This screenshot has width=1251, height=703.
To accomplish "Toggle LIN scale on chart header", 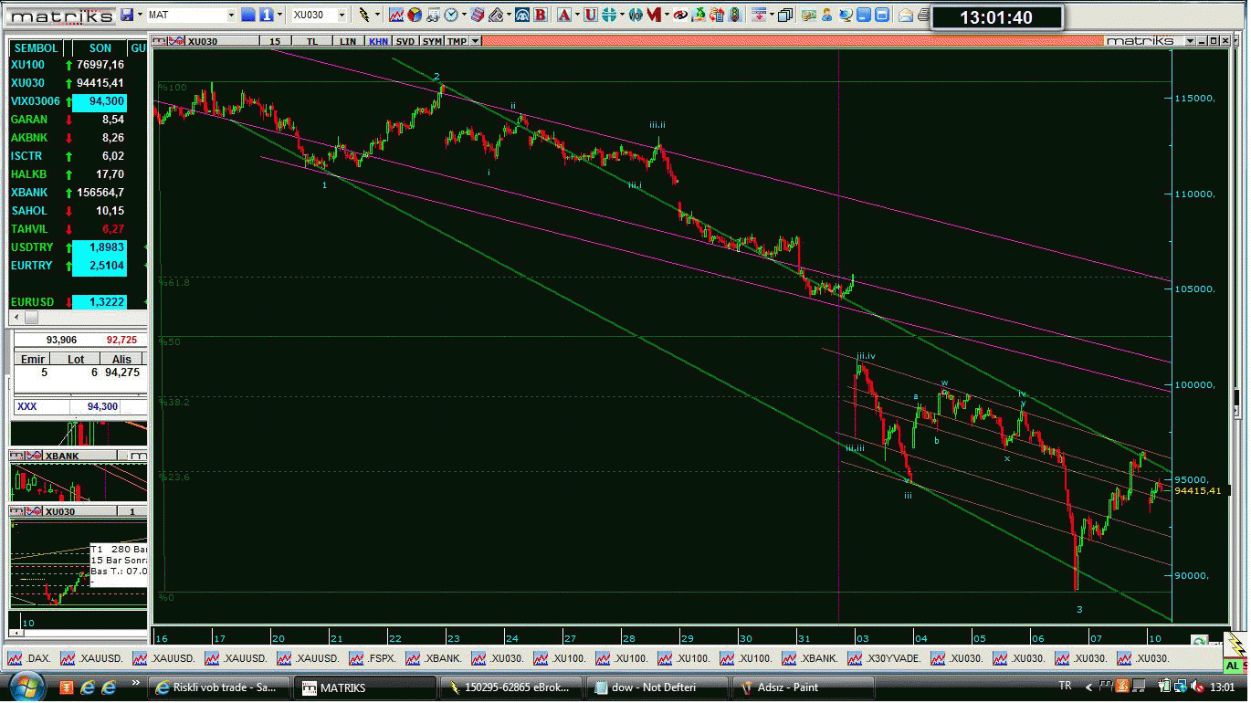I will click(348, 41).
